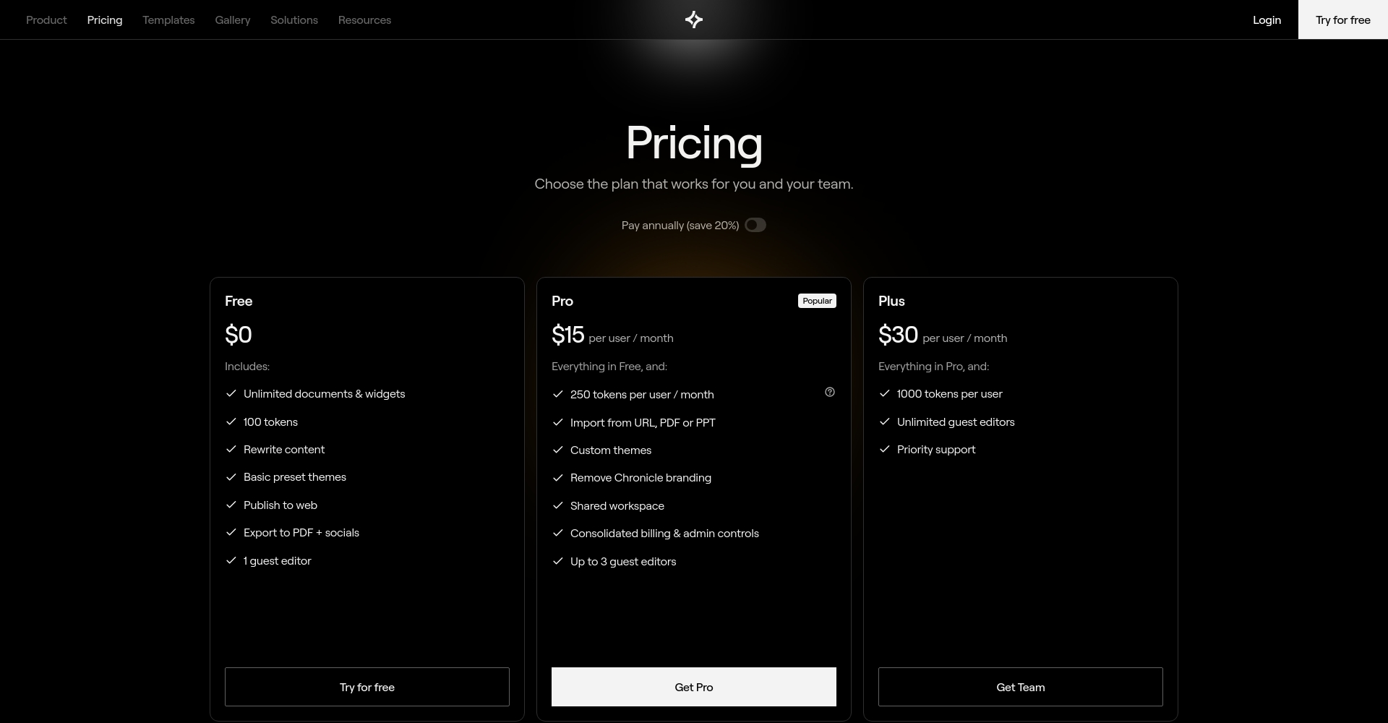Open the Resources menu
1388x723 pixels.
(x=364, y=20)
